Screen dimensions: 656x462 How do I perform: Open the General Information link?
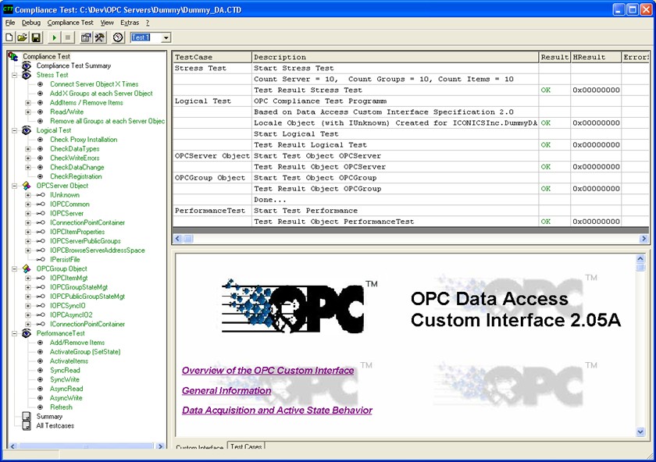click(x=226, y=390)
